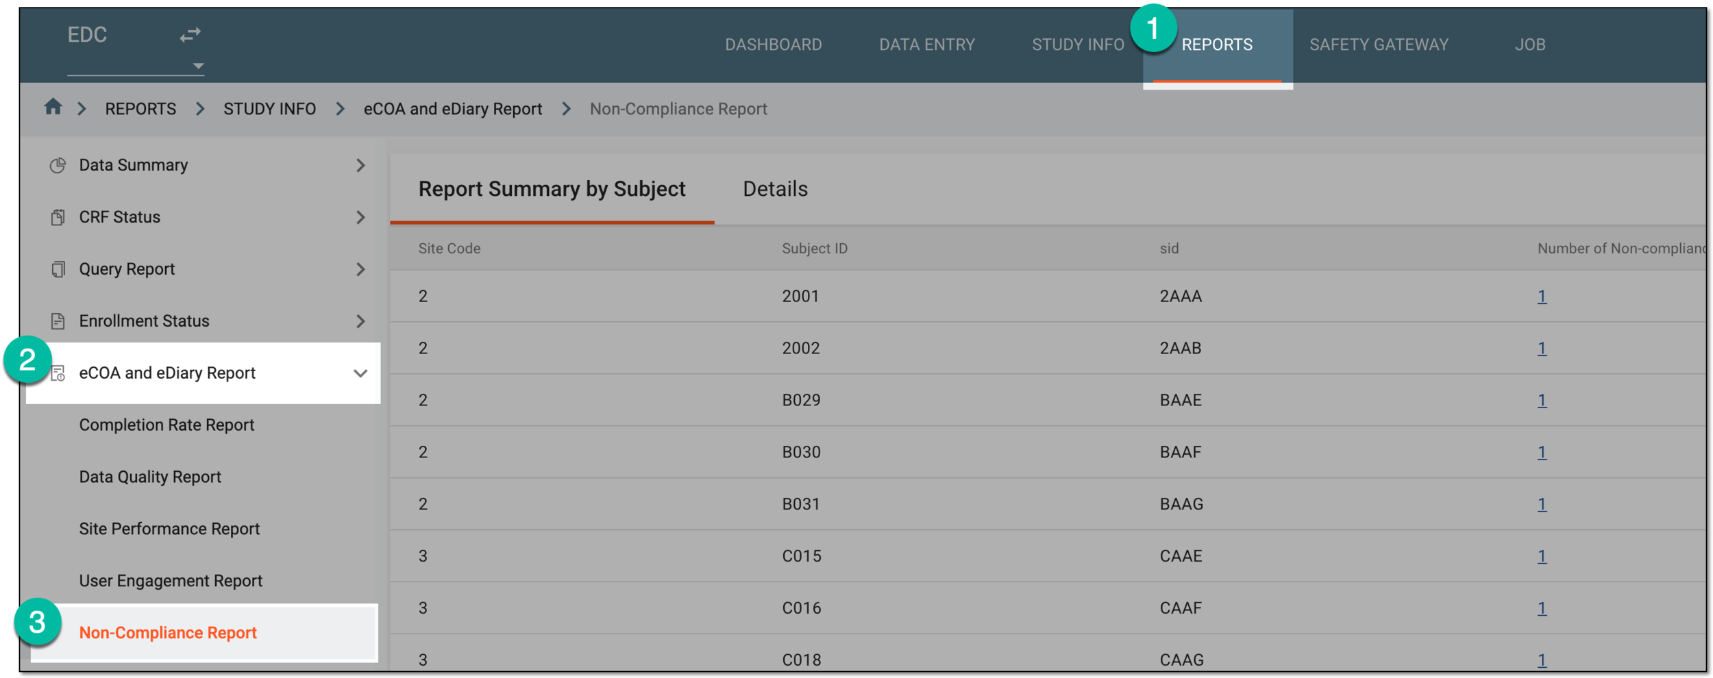
Task: Open the study dropdown arrow under EDC
Action: point(198,66)
